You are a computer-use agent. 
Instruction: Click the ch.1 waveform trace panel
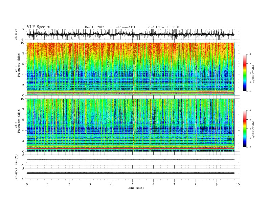pyautogui.click(x=133, y=34)
